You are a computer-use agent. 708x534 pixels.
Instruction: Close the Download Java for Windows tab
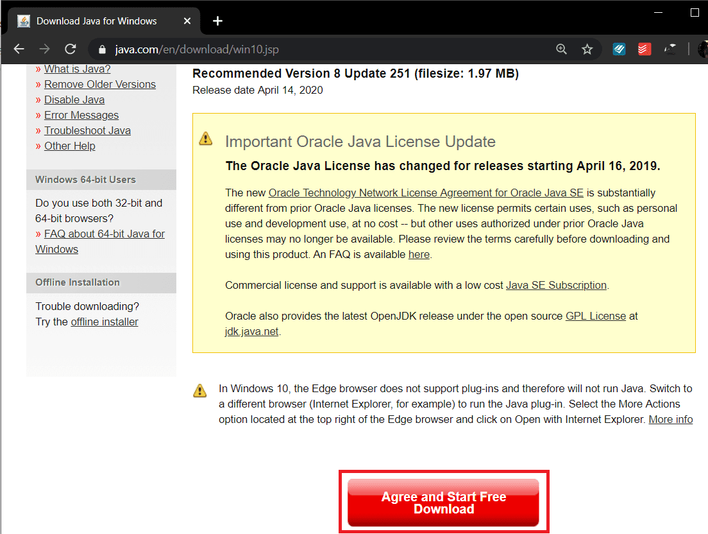(187, 21)
